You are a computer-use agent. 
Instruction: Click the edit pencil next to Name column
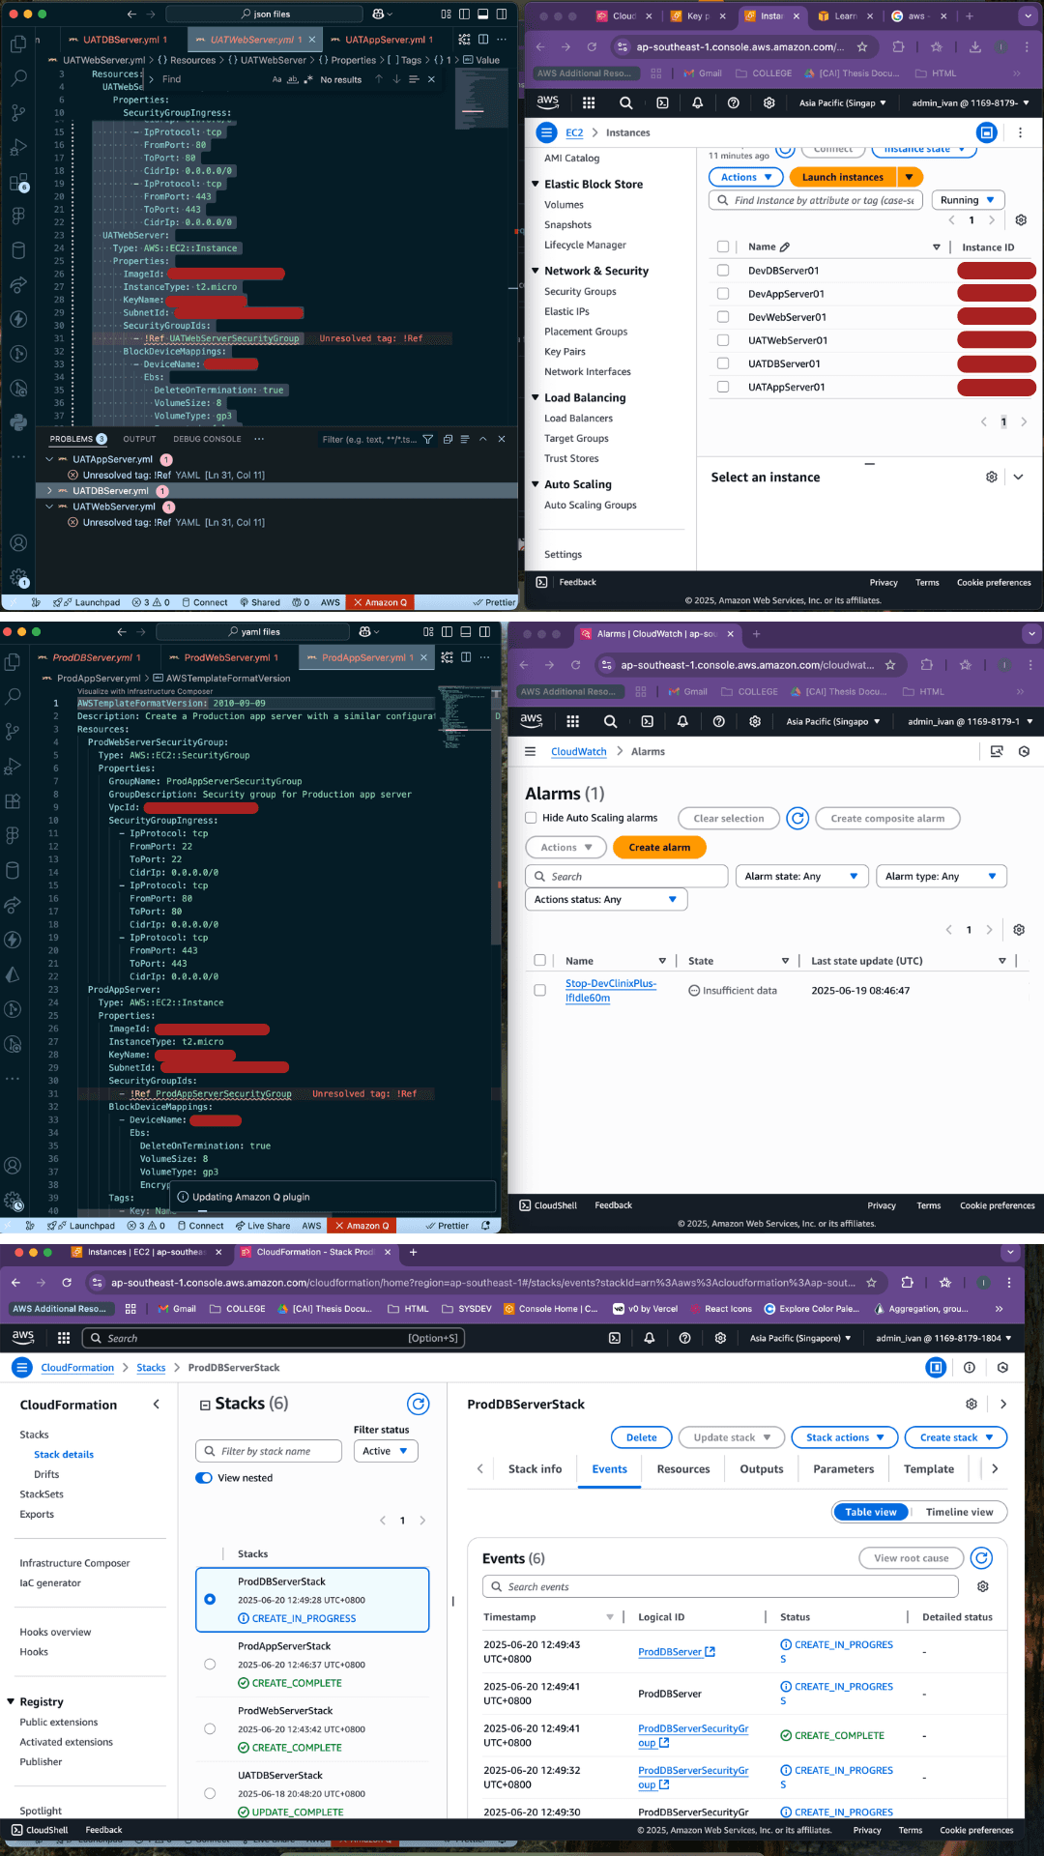pyautogui.click(x=785, y=247)
